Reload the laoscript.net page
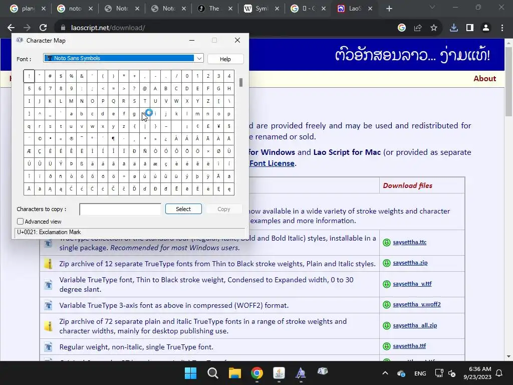Viewport: 513px width, 385px height. [43, 28]
